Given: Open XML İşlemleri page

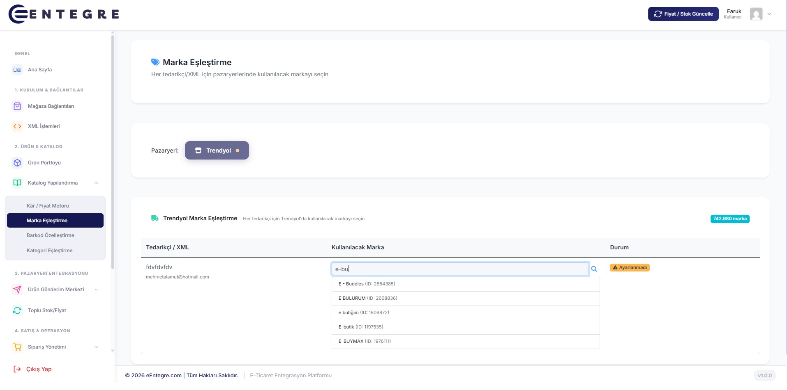Looking at the screenshot, I should pyautogui.click(x=44, y=126).
